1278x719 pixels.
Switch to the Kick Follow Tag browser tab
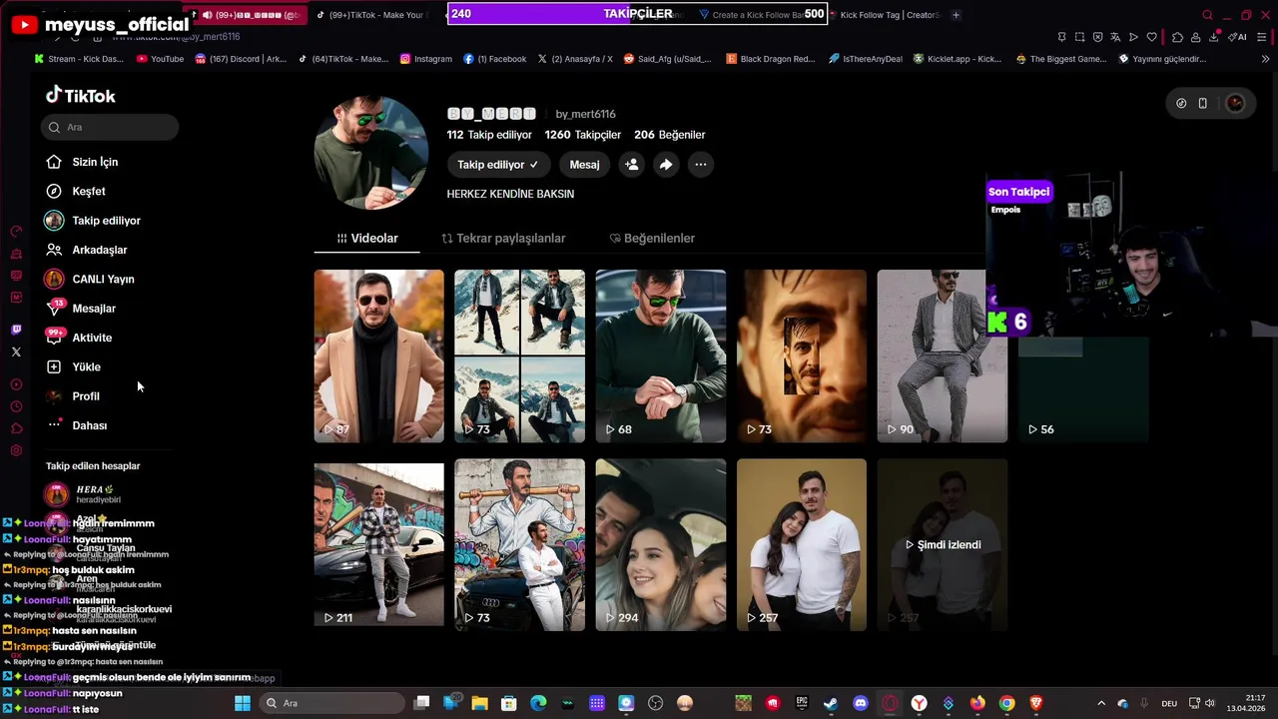pos(885,15)
